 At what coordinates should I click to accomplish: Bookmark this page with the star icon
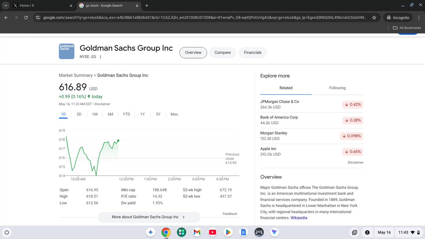pos(374,17)
